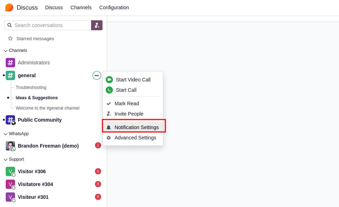
Task: Collapse the Support category
Action: [x=6, y=159]
